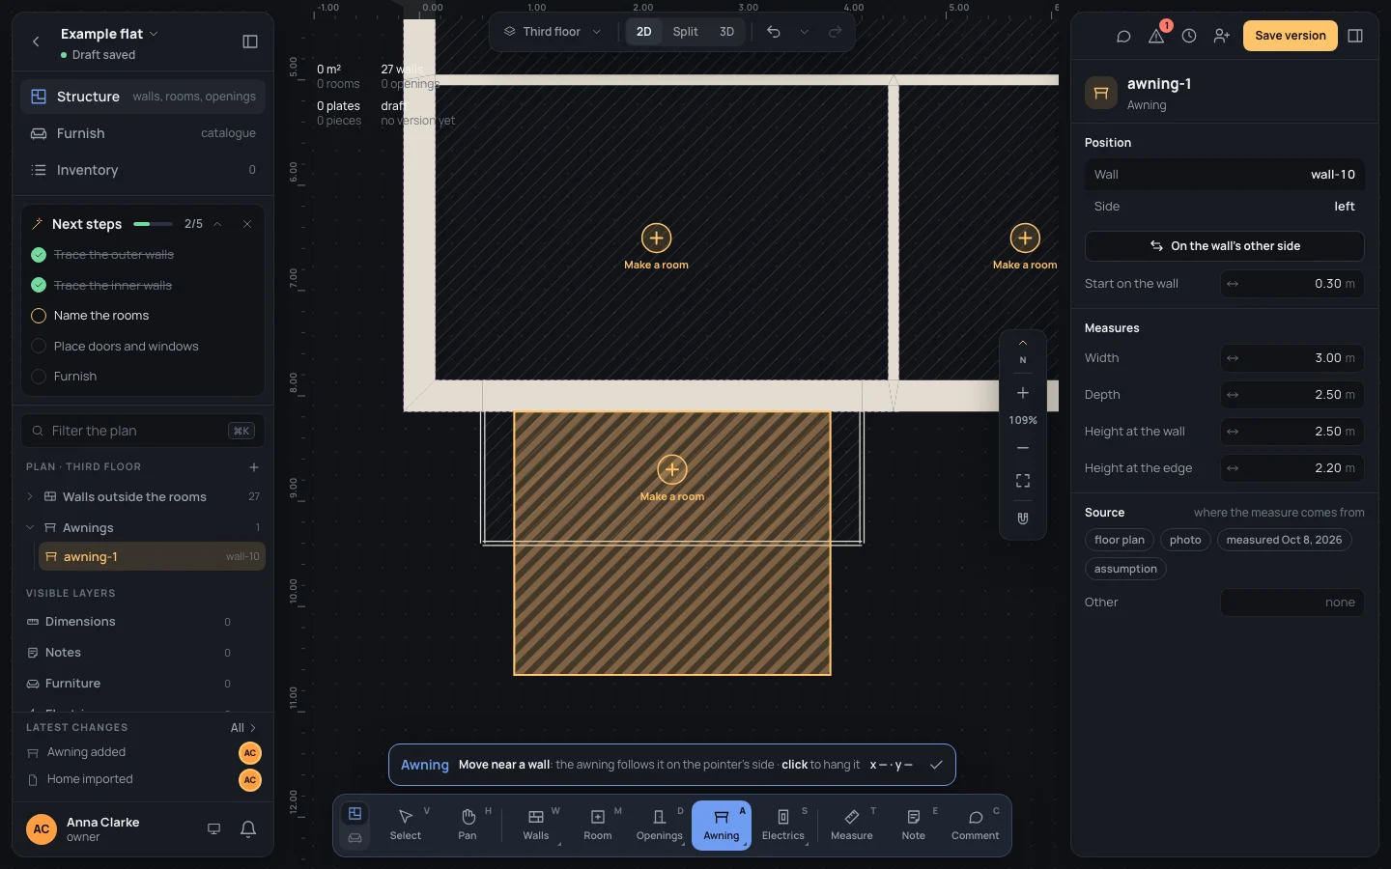Click the Save version button
The image size is (1391, 869).
(x=1290, y=36)
